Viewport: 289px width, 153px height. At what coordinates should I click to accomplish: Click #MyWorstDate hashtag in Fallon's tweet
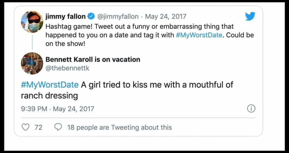[x=200, y=36]
